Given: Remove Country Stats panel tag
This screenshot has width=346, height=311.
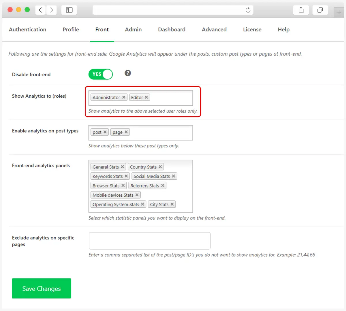Looking at the screenshot, I should pos(160,167).
